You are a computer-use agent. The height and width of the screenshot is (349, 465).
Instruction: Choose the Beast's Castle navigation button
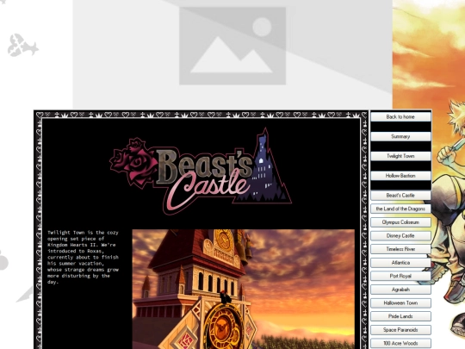click(x=400, y=196)
